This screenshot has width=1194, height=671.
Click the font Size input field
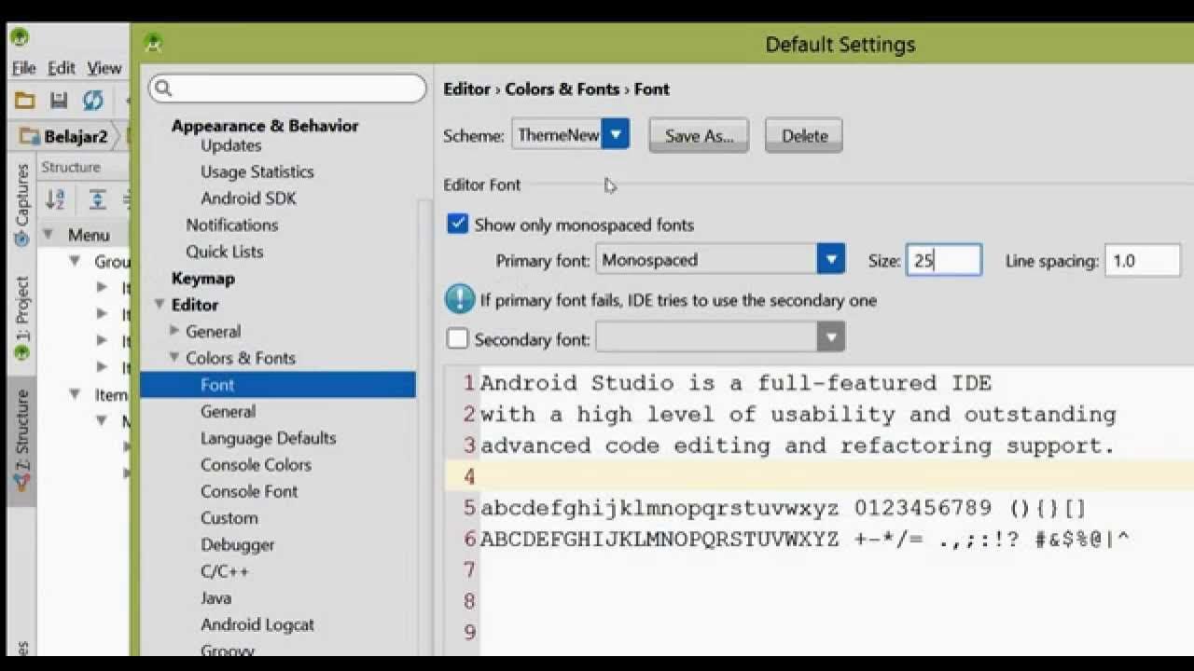click(943, 260)
